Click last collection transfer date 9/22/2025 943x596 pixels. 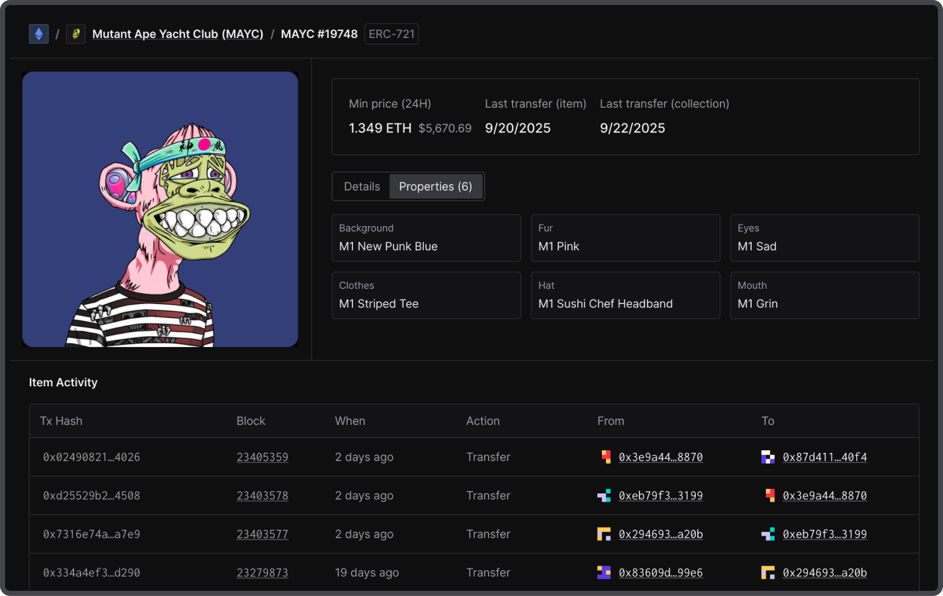[x=632, y=129]
